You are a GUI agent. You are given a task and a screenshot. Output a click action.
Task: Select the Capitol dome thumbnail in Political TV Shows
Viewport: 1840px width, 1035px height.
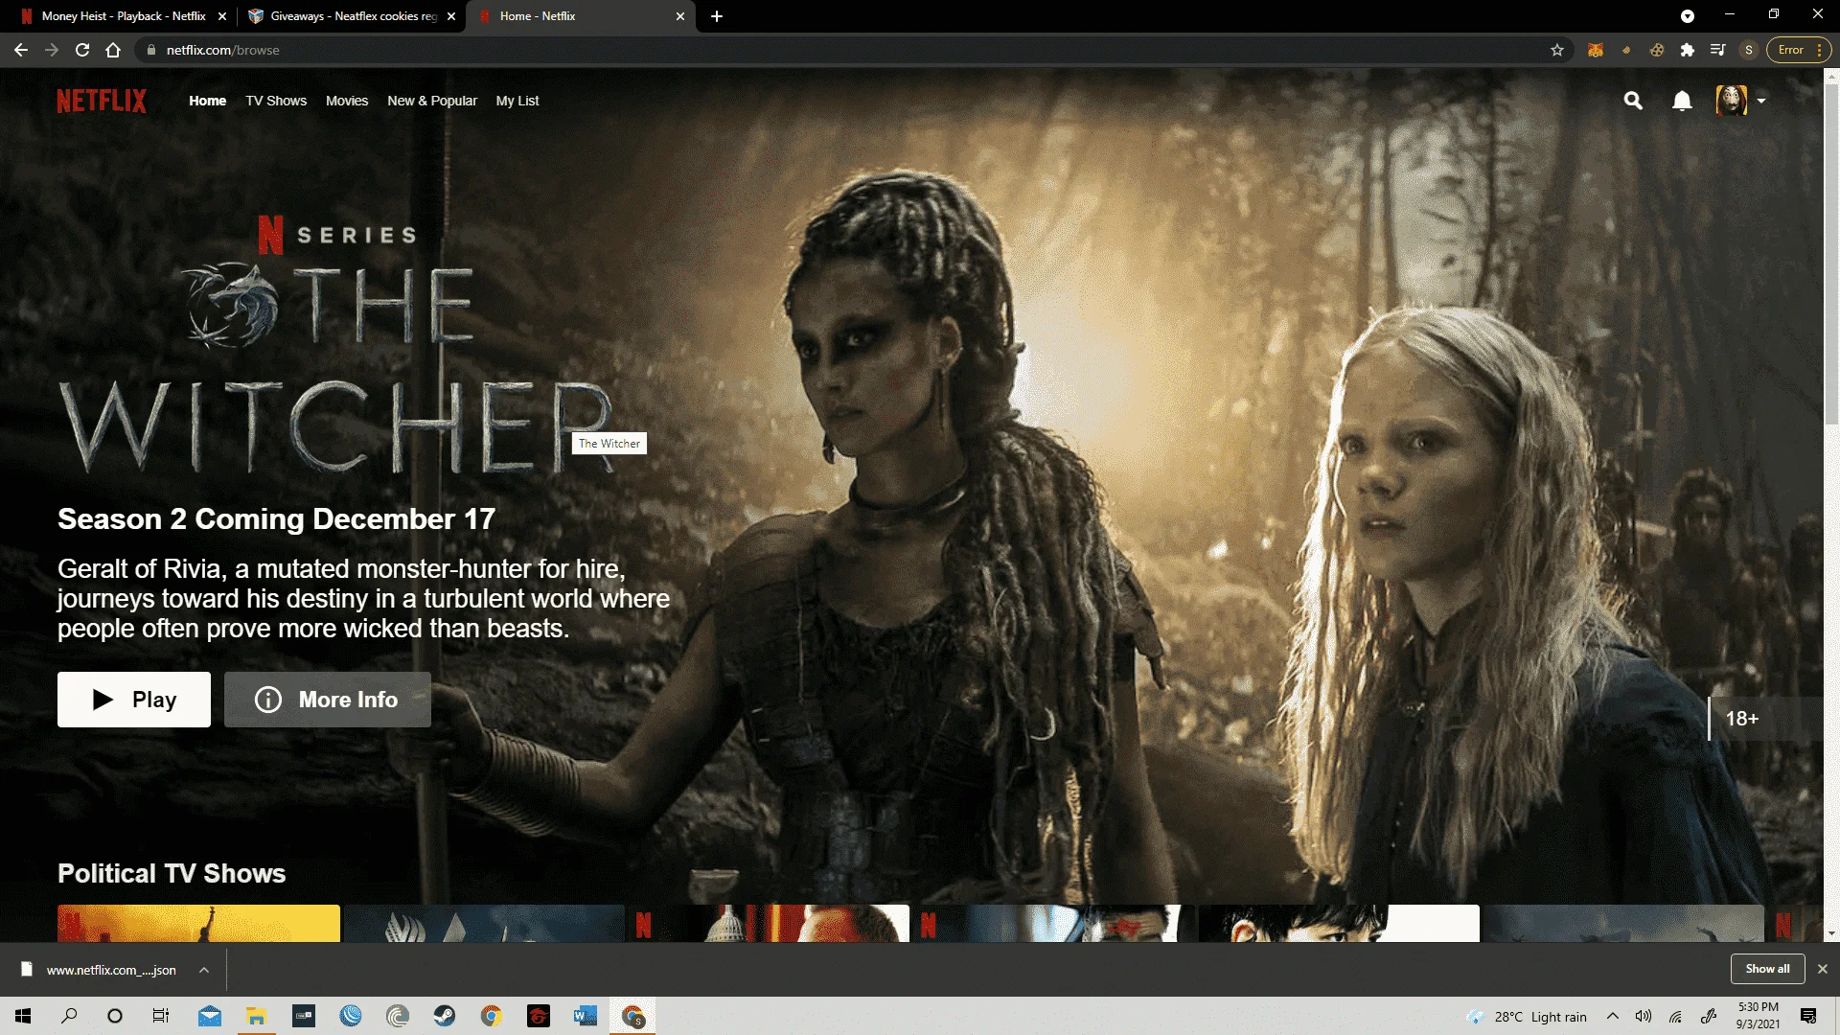(768, 924)
